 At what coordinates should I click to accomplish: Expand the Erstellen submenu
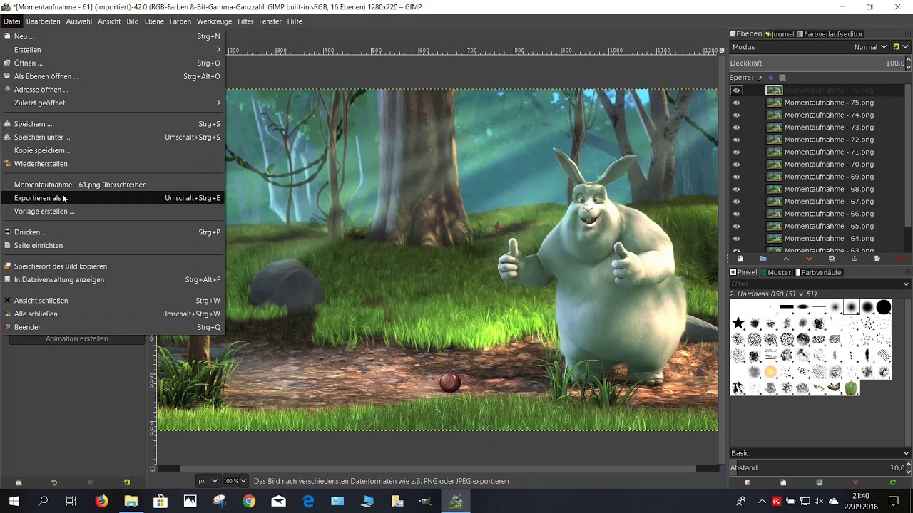(114, 50)
